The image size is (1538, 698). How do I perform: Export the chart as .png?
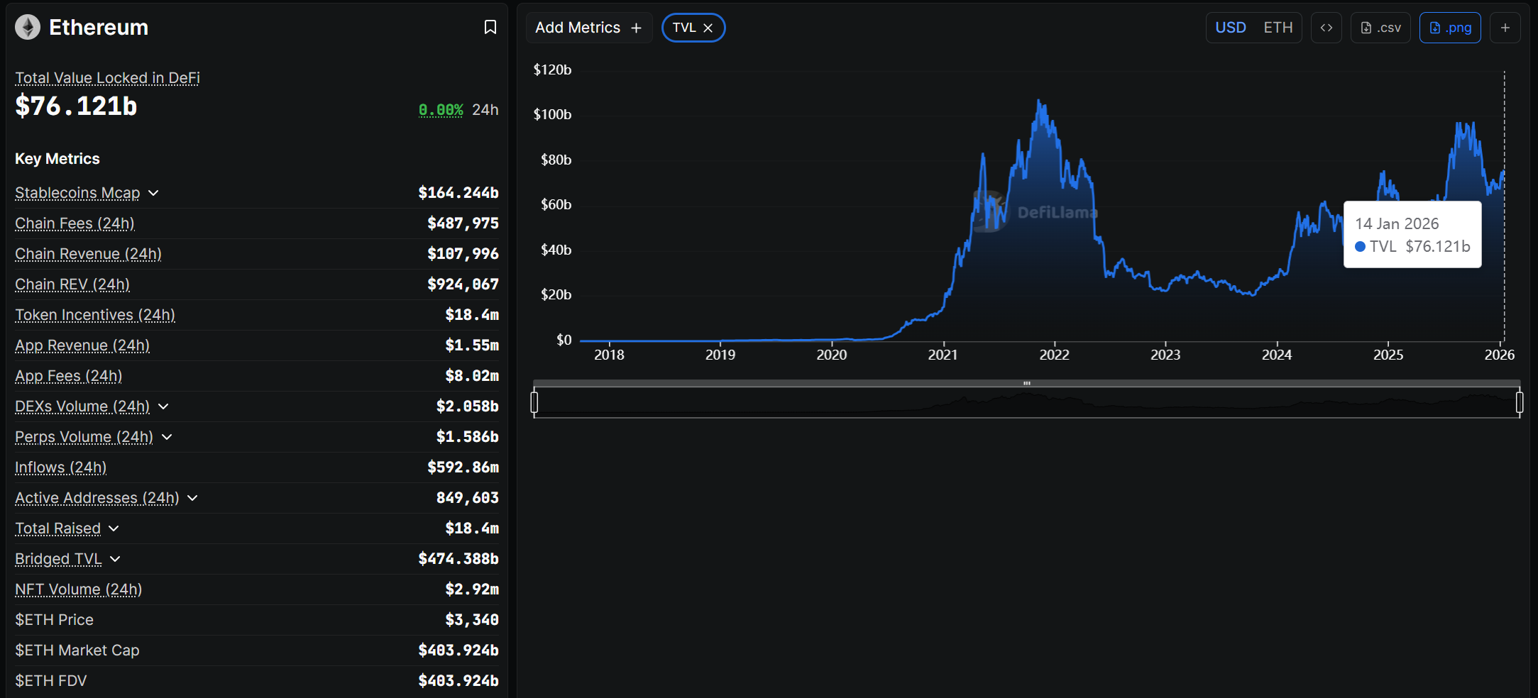coord(1449,28)
